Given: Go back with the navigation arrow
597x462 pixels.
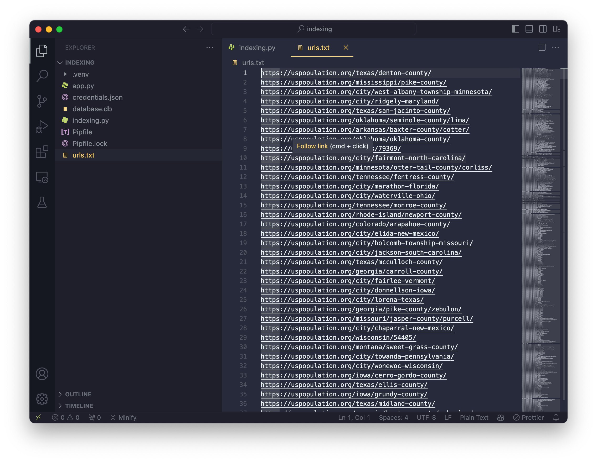Looking at the screenshot, I should [186, 29].
